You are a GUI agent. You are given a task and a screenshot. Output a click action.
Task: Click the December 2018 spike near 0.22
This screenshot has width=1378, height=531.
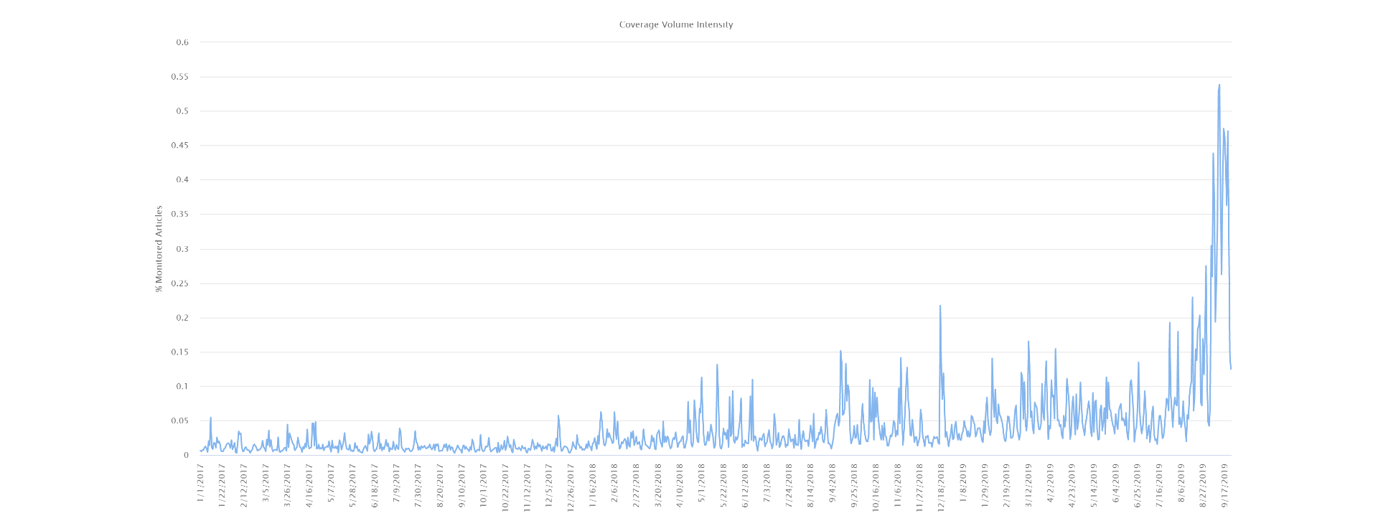(x=940, y=306)
